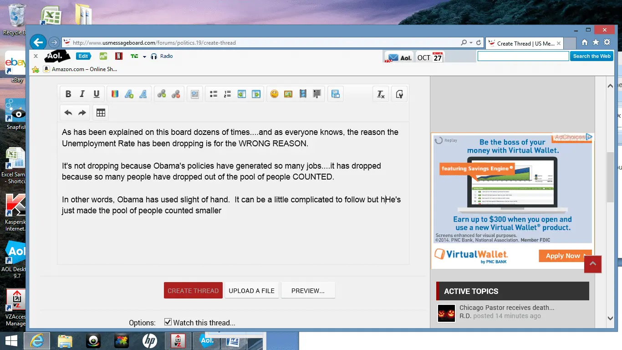622x350 pixels.
Task: Open the text color picker
Action: (x=115, y=94)
